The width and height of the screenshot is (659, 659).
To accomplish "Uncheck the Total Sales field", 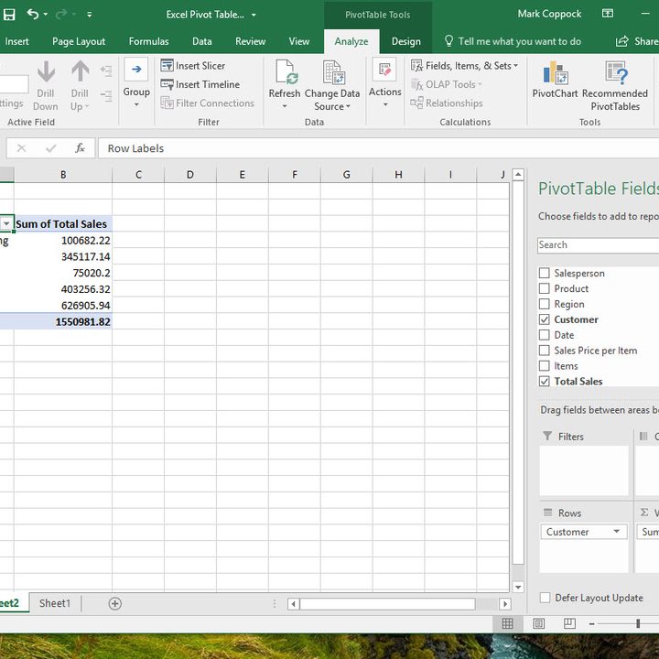I will [x=545, y=381].
